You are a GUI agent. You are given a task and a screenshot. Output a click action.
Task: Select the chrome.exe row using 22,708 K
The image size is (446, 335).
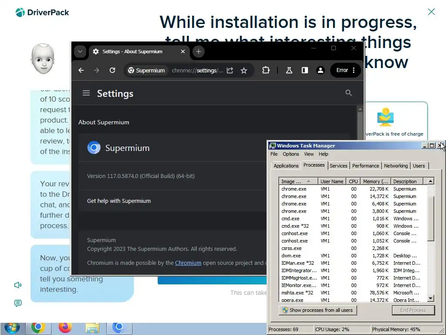click(x=353, y=189)
